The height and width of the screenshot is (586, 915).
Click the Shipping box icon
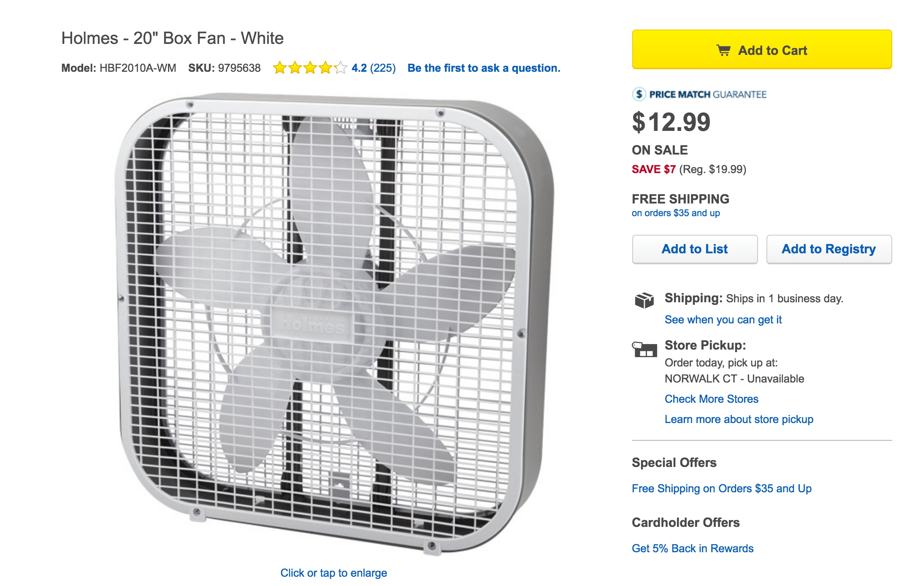644,301
